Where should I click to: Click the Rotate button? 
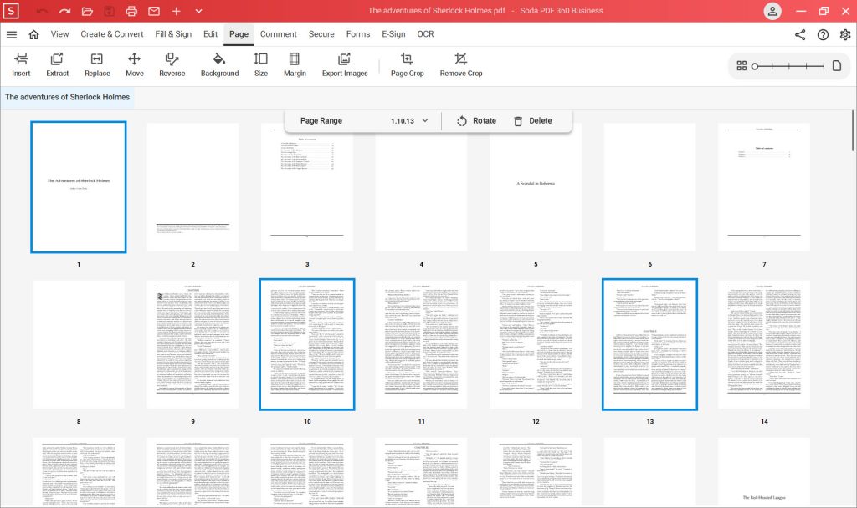pos(476,121)
